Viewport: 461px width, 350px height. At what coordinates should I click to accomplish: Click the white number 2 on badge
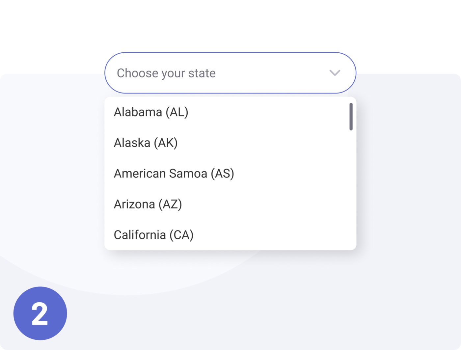click(40, 314)
